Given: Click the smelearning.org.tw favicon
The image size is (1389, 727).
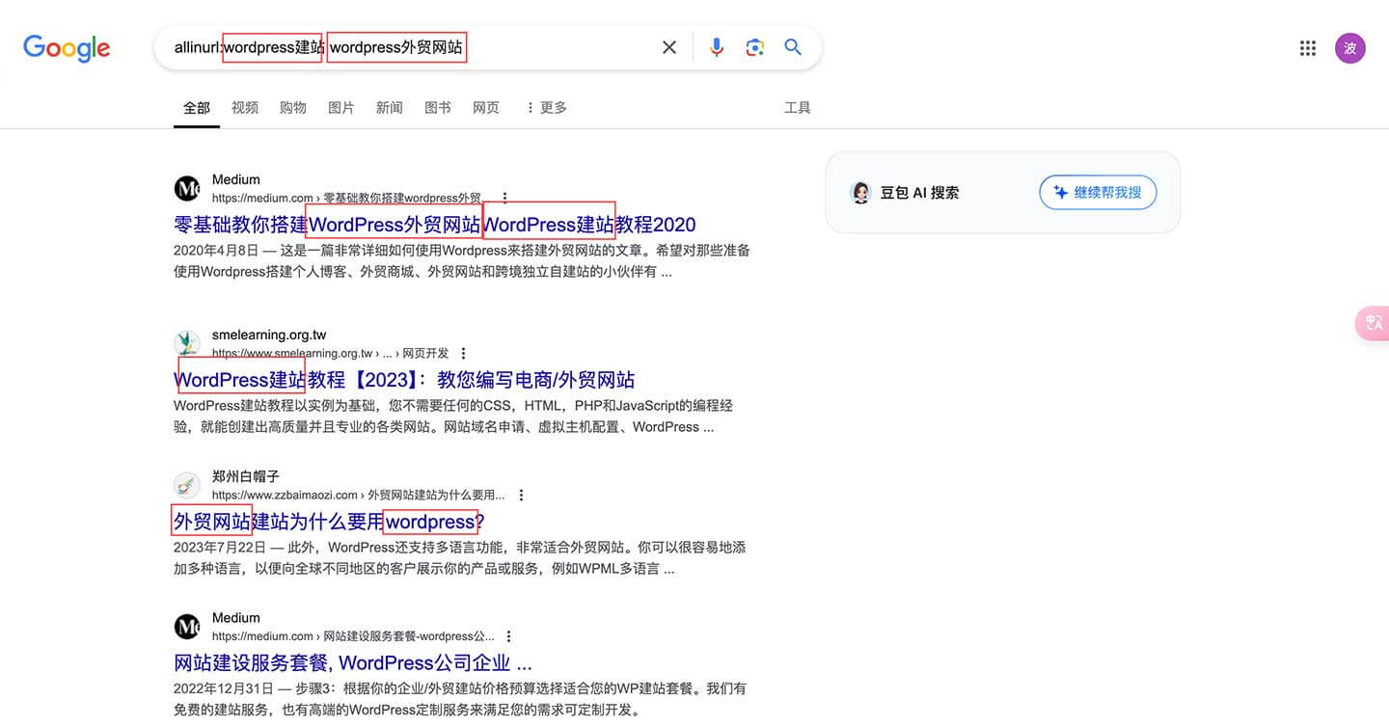Looking at the screenshot, I should pos(187,343).
